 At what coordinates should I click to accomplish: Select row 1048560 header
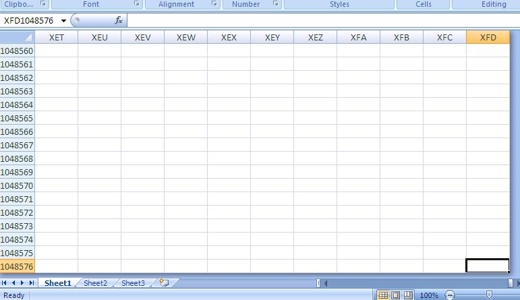click(18, 51)
